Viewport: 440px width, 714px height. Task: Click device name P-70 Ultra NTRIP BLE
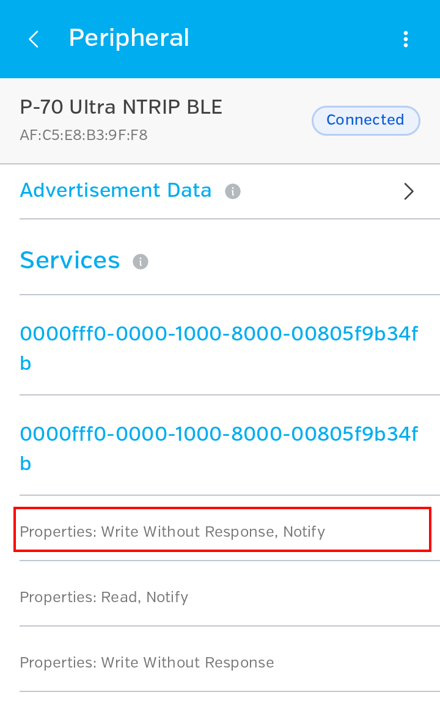click(x=121, y=108)
